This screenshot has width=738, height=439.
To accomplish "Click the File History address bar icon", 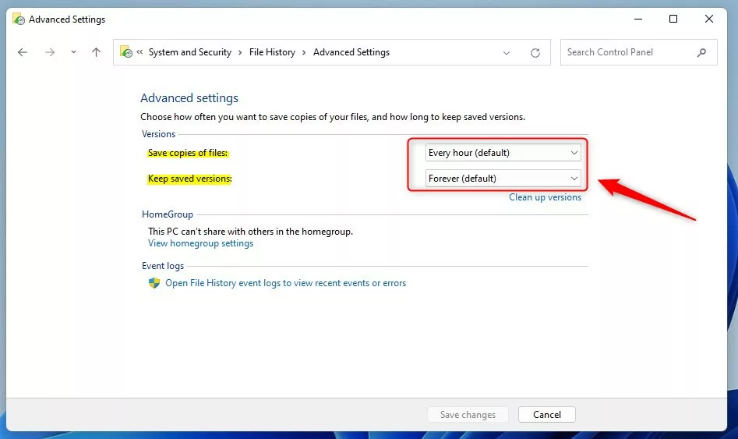I will pos(126,51).
